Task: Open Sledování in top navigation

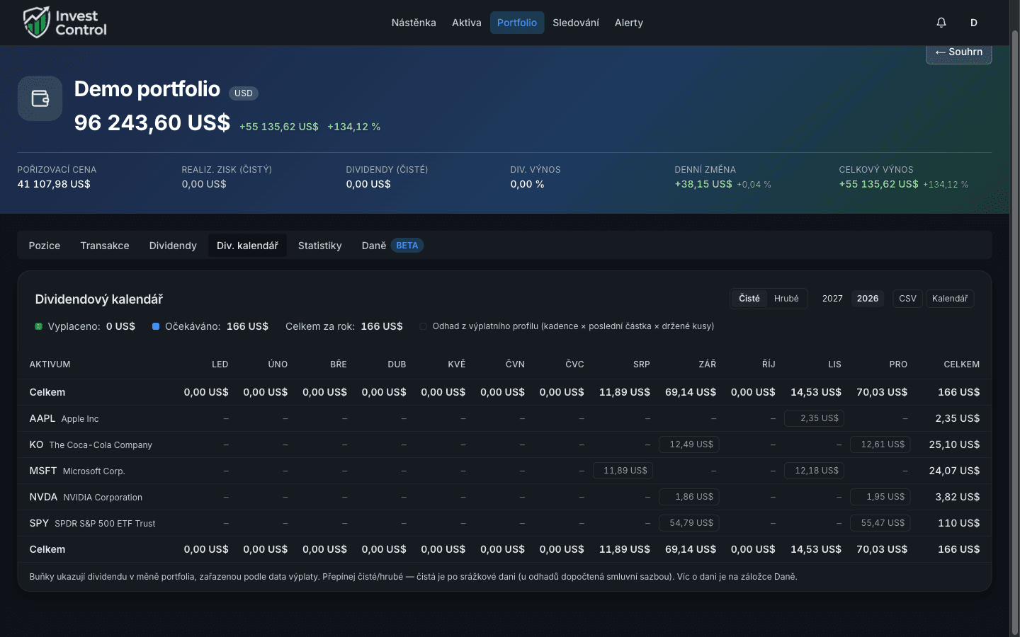Action: point(576,23)
